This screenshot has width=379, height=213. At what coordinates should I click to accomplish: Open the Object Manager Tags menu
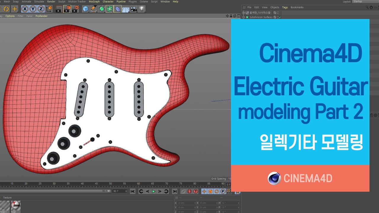(285, 7)
